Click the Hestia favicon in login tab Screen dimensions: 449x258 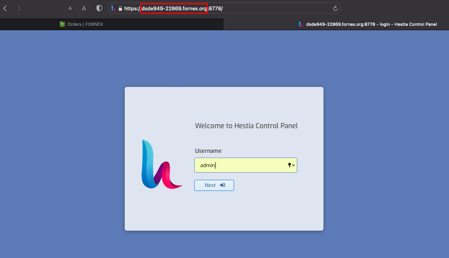[x=301, y=24]
